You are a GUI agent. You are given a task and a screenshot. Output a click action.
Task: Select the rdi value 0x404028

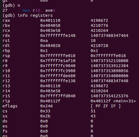(50, 46)
